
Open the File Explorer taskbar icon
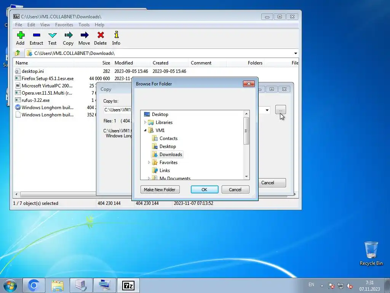click(x=58, y=285)
